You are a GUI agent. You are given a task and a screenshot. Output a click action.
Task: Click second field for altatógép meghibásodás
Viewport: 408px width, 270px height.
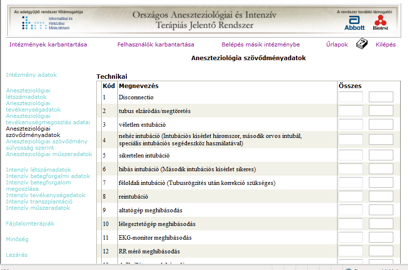[x=381, y=210]
